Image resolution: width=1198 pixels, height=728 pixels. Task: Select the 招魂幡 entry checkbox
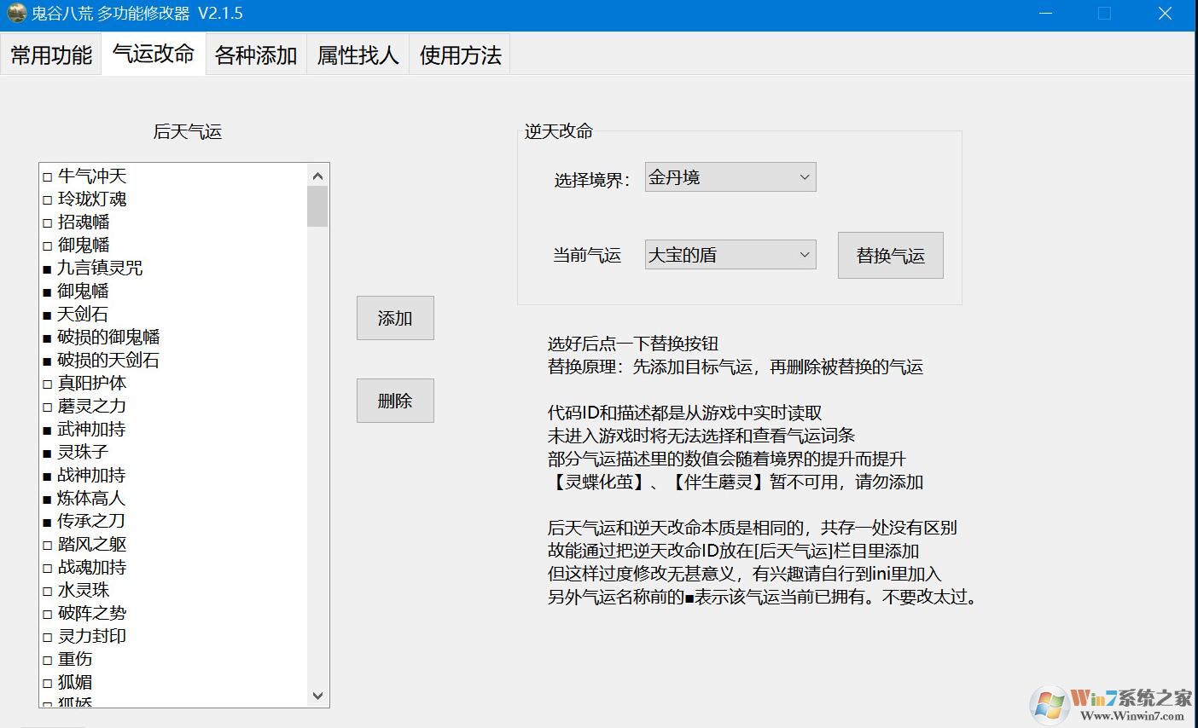tap(45, 222)
